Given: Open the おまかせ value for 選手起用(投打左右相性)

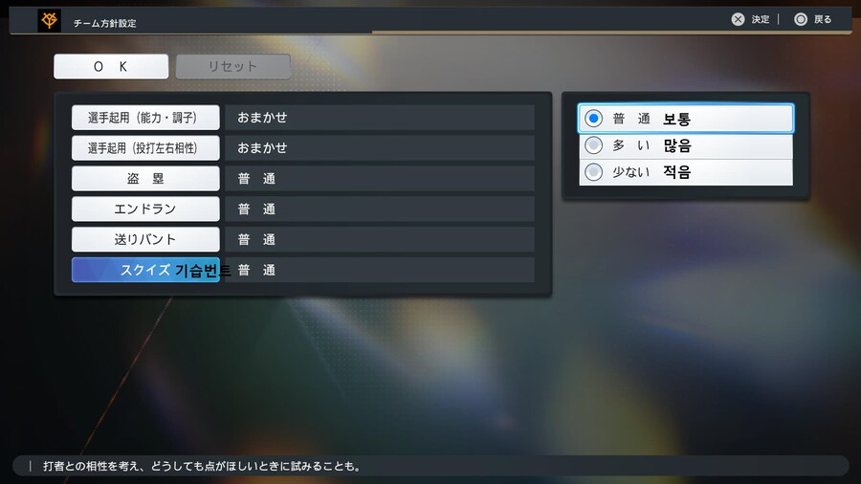Looking at the screenshot, I should [379, 148].
